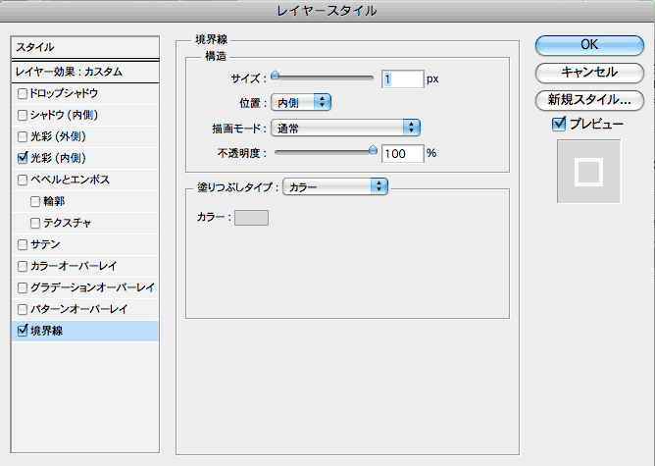
Task: Enable the 輪郭 checkbox
Action: (35, 201)
